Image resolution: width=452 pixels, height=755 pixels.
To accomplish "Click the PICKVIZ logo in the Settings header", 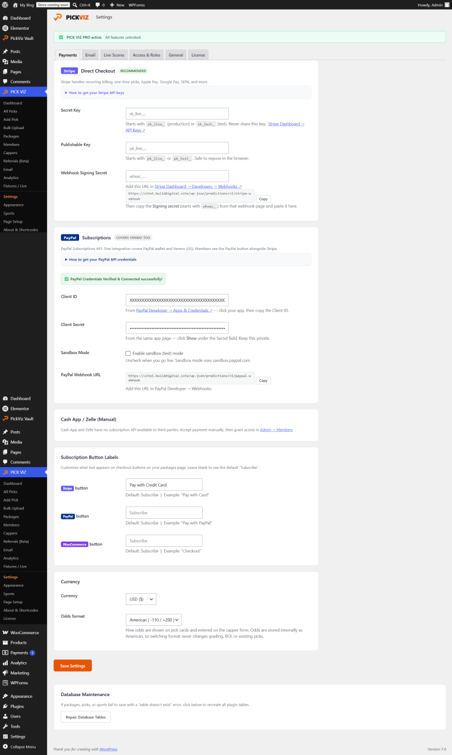I will 71,17.
